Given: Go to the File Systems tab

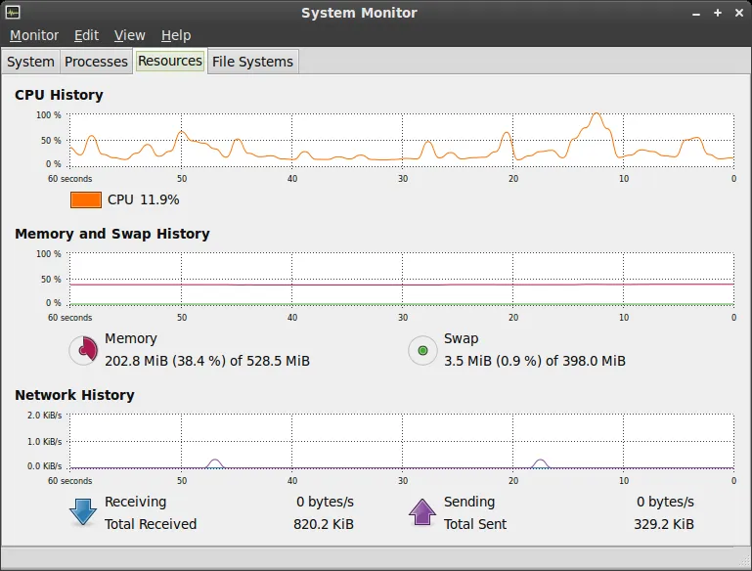Looking at the screenshot, I should point(252,62).
